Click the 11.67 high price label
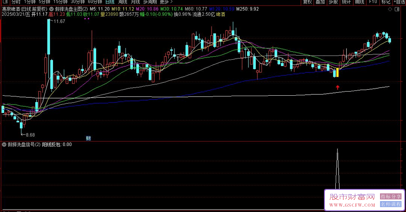The height and width of the screenshot is (212, 406). 59,21
